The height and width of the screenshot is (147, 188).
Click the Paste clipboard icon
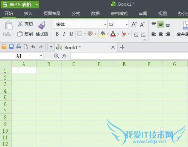pos(9,26)
